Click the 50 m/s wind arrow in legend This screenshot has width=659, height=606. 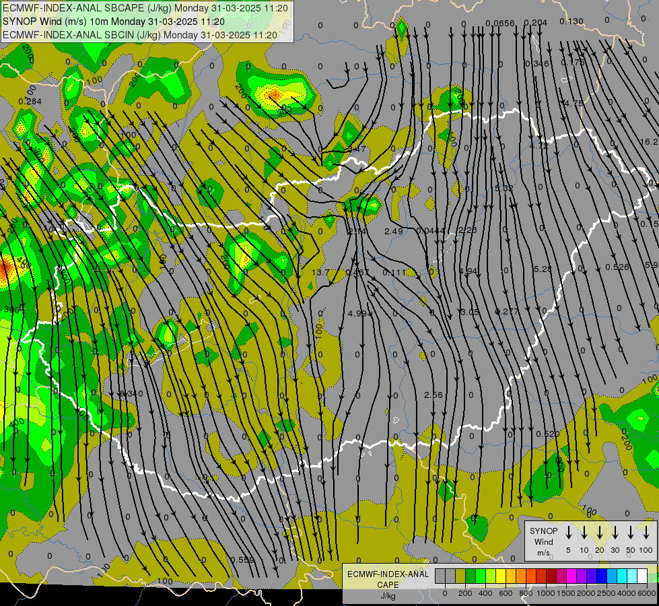pyautogui.click(x=631, y=533)
